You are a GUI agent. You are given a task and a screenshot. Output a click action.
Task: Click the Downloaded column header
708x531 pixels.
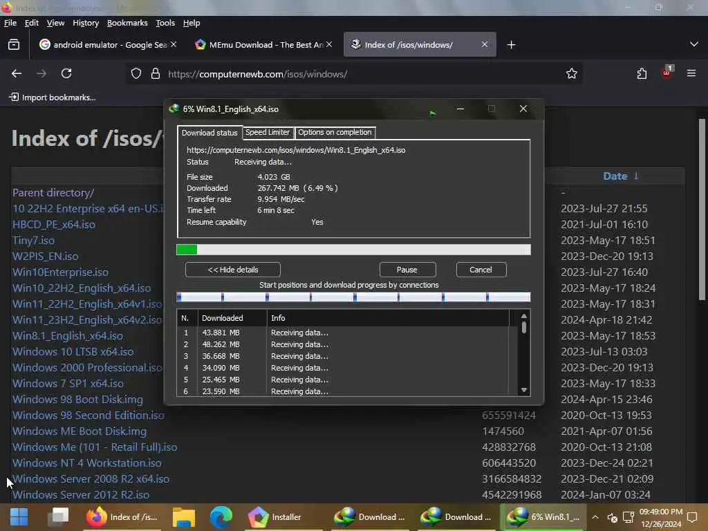(x=232, y=318)
